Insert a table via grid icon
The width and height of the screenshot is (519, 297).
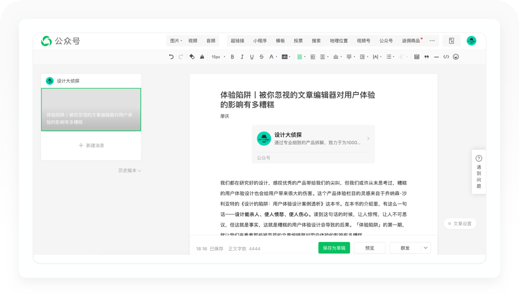point(417,57)
